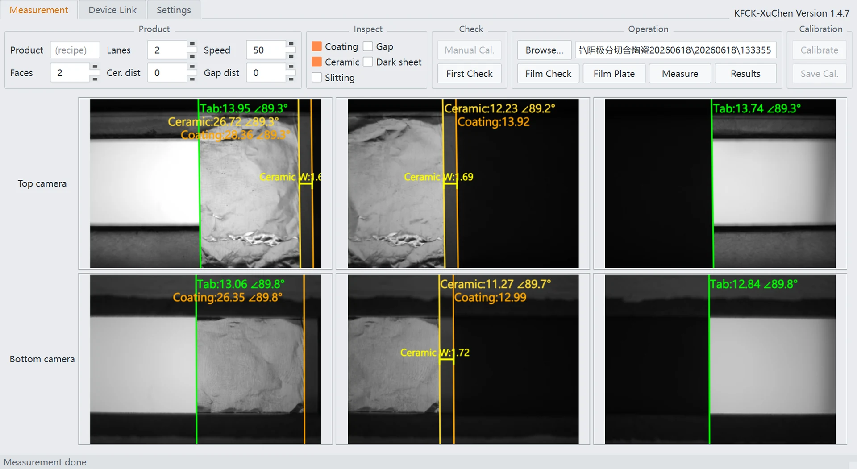Select top camera Ceramic:12.23 image
Viewport: 857px width, 469px height.
point(463,183)
